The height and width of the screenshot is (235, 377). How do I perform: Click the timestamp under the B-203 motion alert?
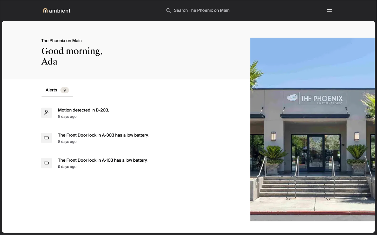[67, 117]
